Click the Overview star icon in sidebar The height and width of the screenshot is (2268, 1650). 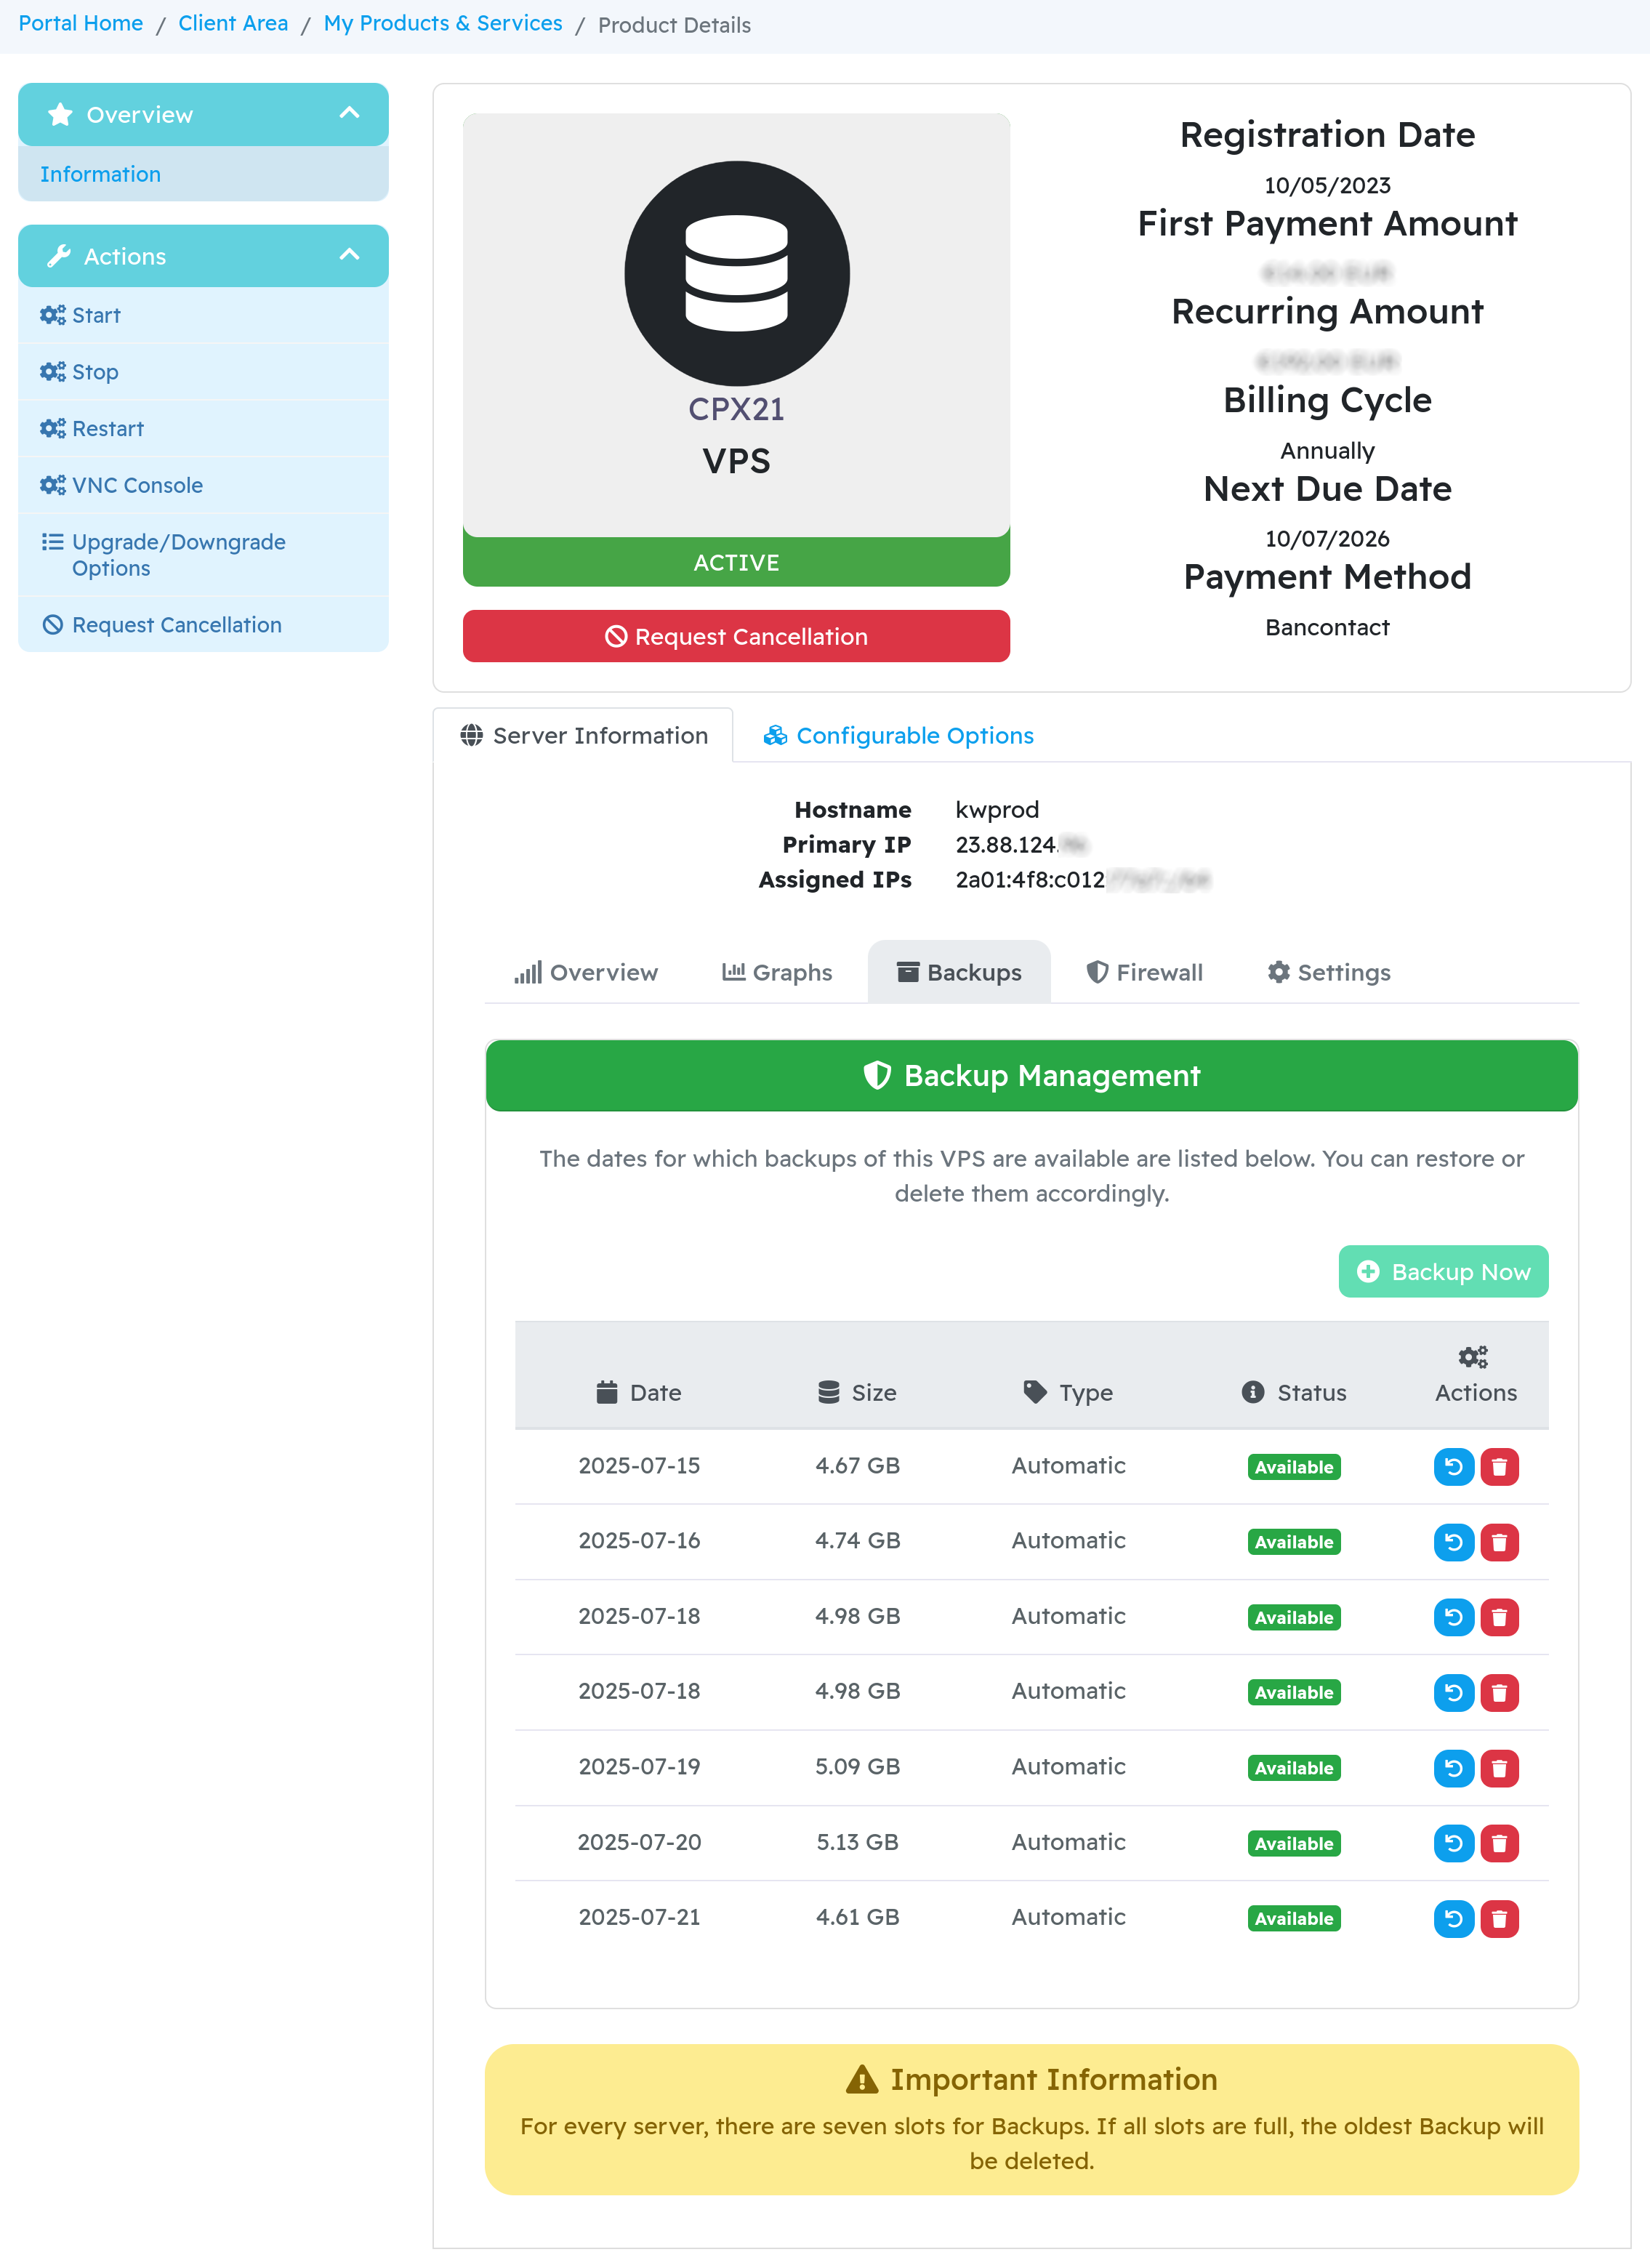point(60,114)
